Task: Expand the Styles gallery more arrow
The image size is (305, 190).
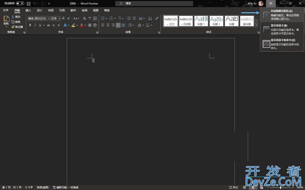Action: [256, 25]
